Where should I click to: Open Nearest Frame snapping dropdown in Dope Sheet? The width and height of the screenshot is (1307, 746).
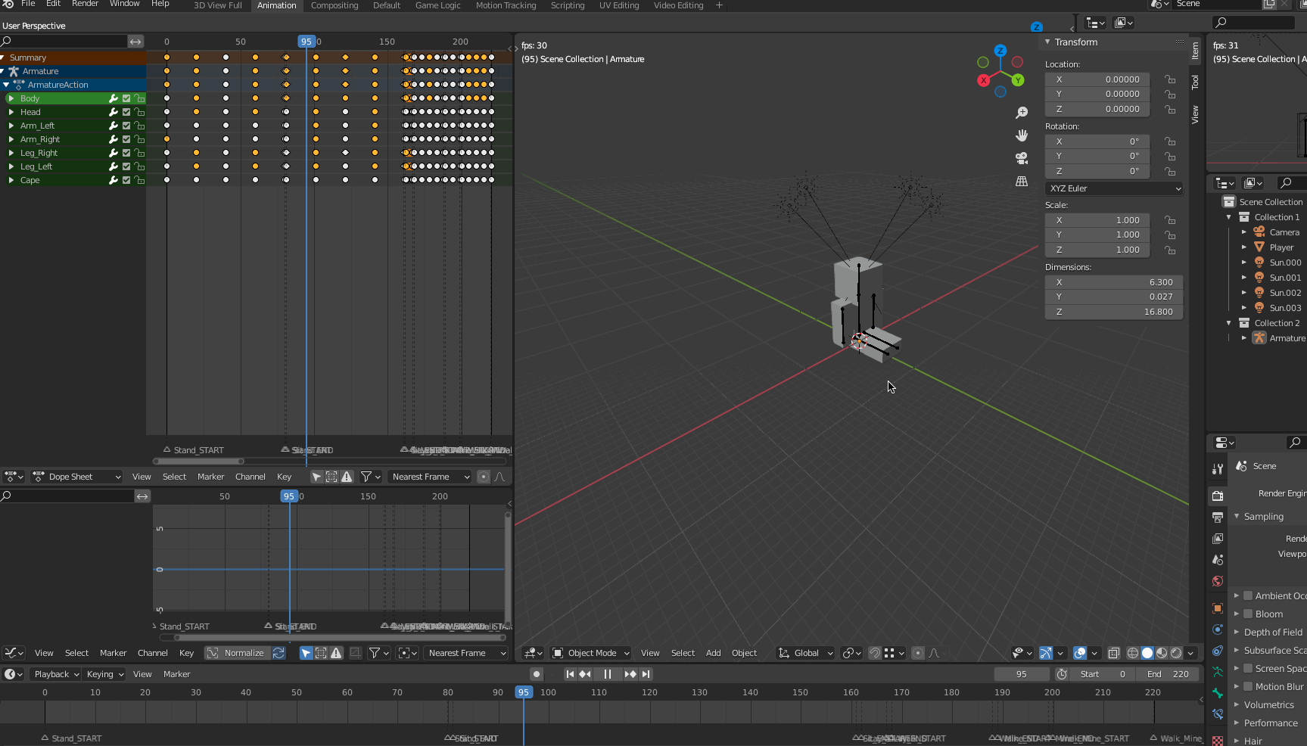430,477
